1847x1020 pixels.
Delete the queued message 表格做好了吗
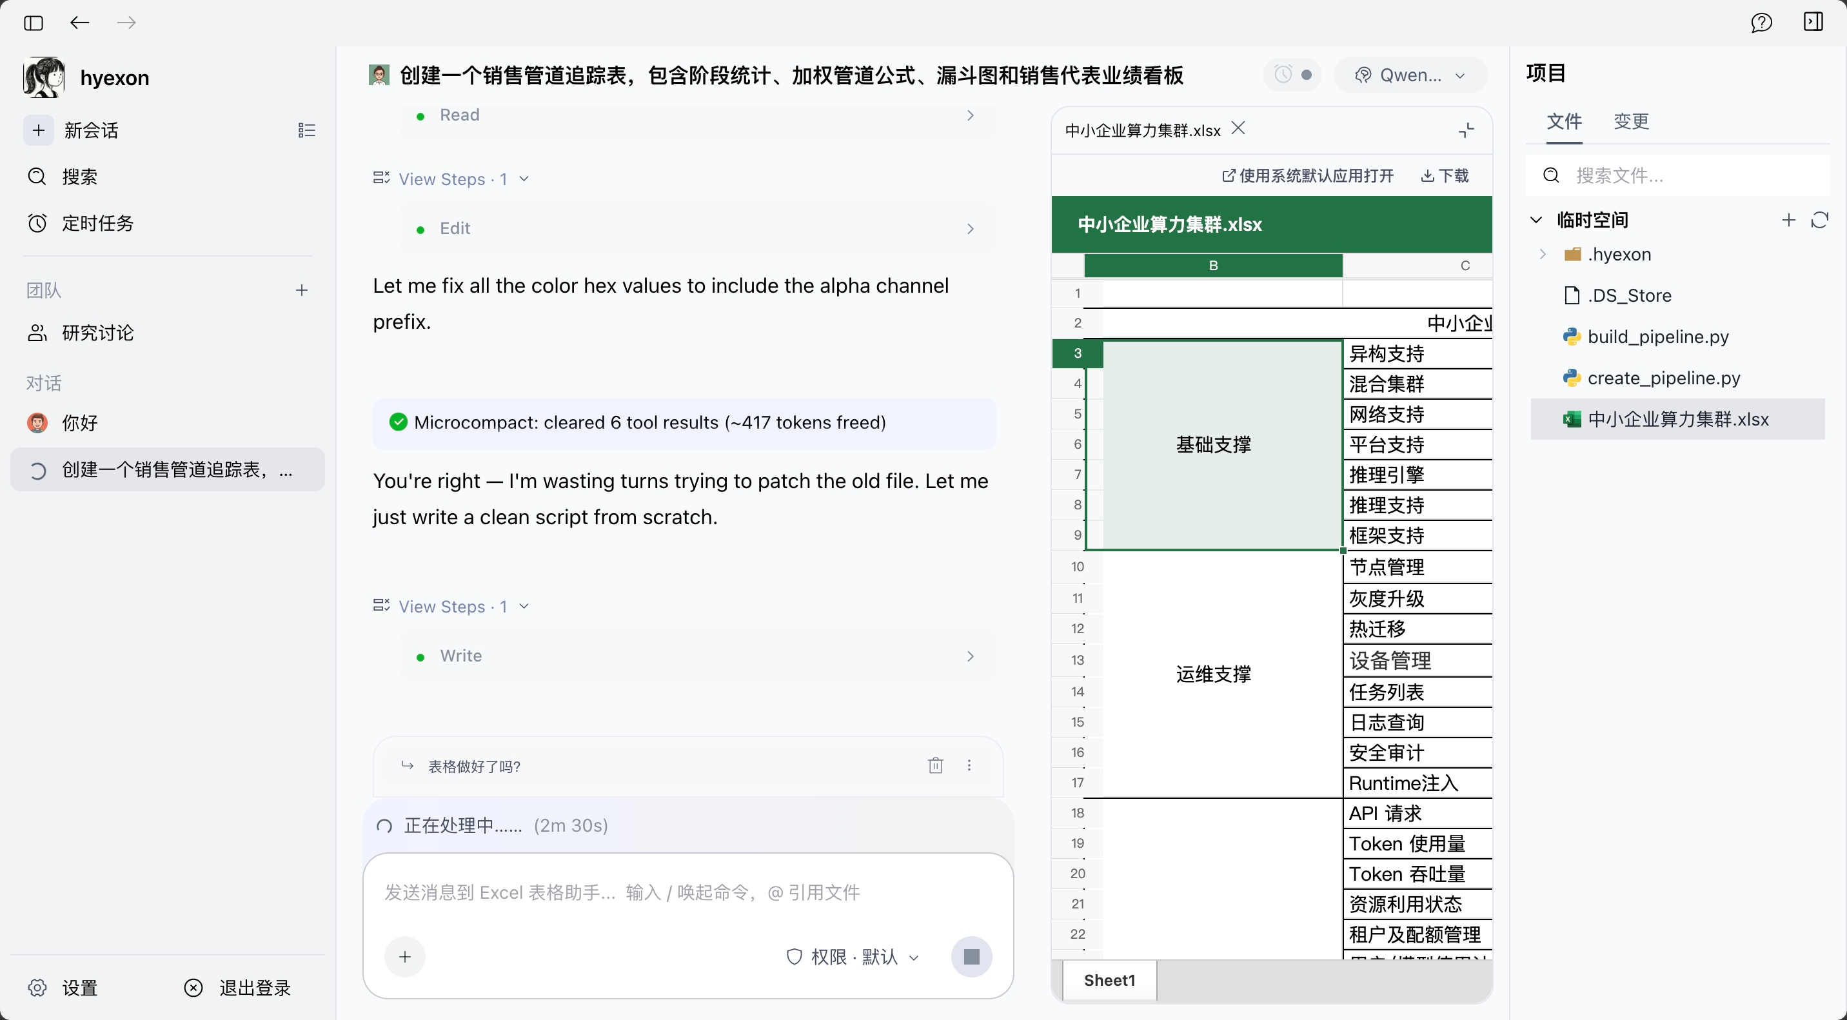pyautogui.click(x=935, y=766)
